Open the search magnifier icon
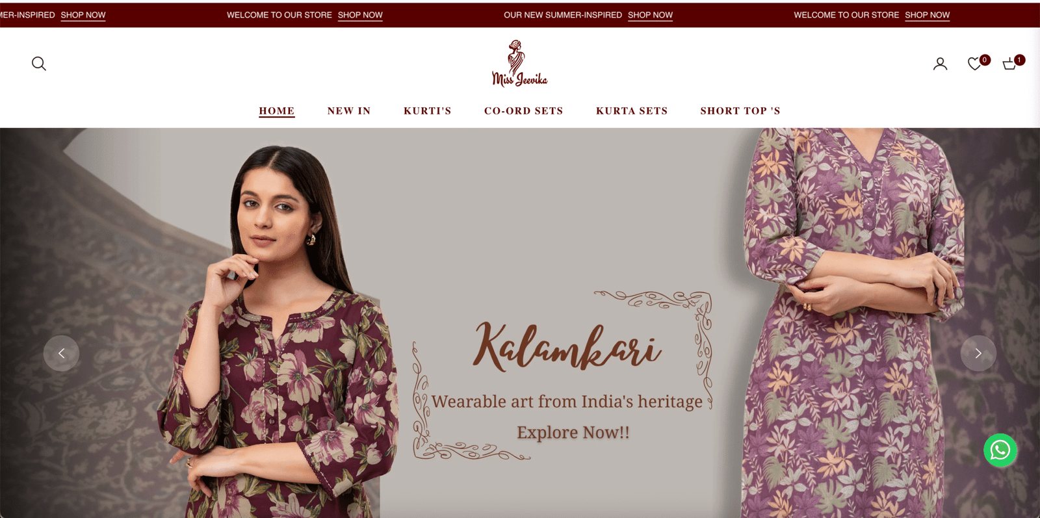Image resolution: width=1040 pixels, height=518 pixels. click(x=39, y=64)
